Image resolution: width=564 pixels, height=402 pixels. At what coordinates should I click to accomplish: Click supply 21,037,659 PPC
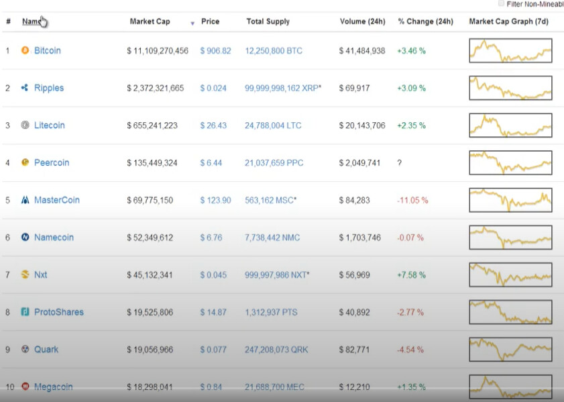[274, 163]
